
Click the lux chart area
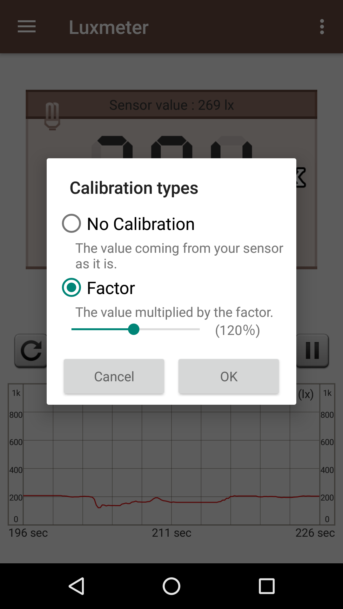coord(171,460)
